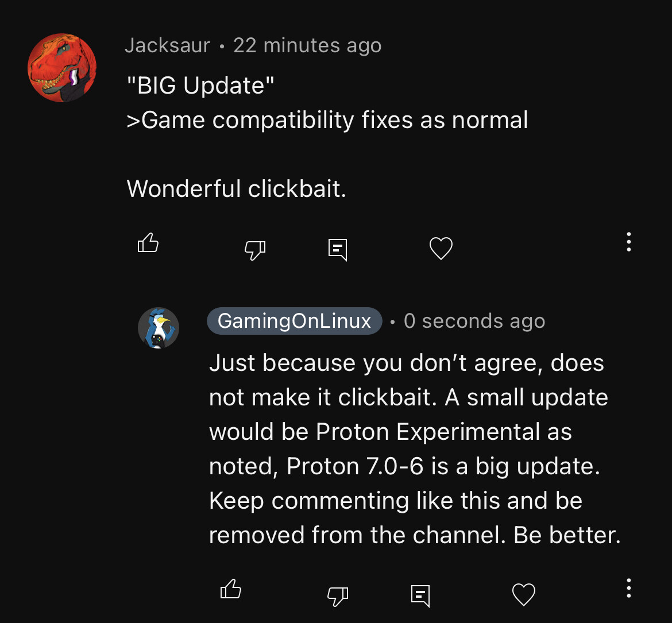
Task: Dislike Jacksaur's comment with thumbs down
Action: [x=255, y=249]
